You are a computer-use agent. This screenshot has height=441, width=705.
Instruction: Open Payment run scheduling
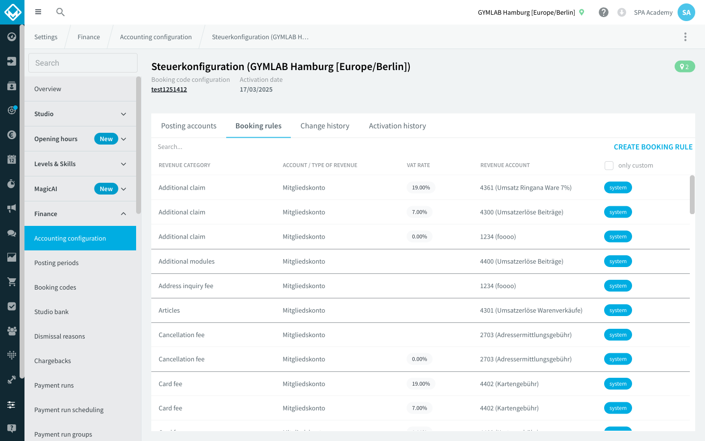coord(80,410)
